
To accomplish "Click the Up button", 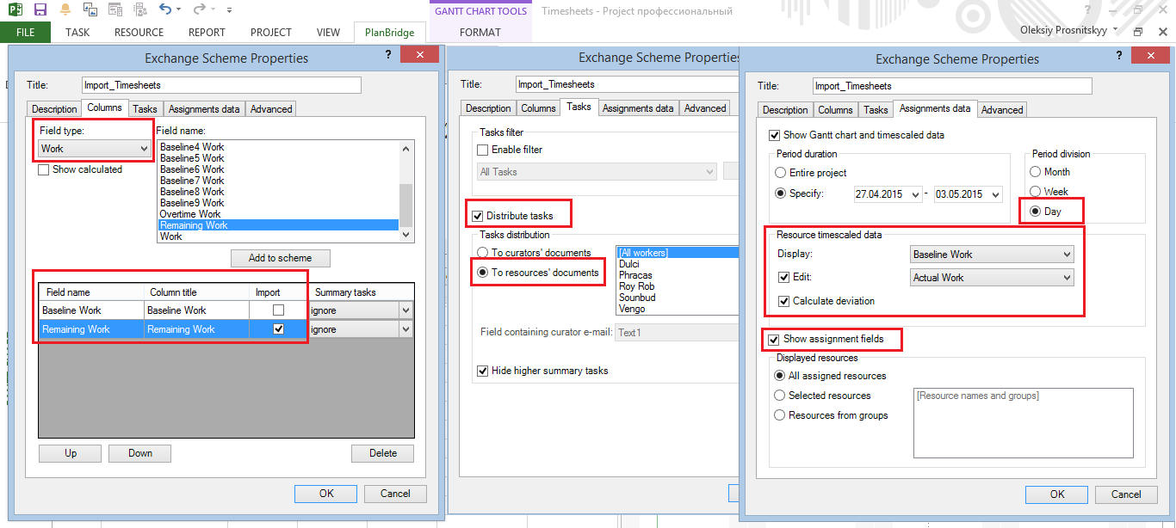I will 71,453.
